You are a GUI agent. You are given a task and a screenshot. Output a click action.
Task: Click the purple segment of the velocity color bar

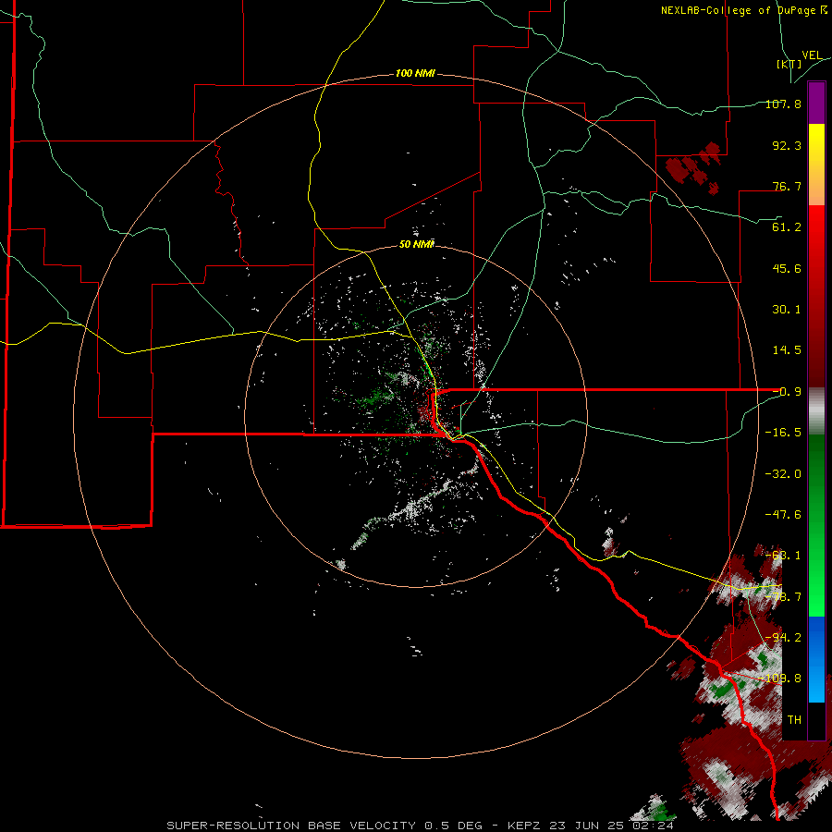(816, 103)
